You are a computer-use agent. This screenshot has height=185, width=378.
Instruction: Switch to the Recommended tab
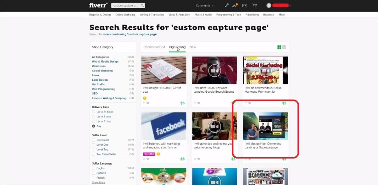(154, 47)
